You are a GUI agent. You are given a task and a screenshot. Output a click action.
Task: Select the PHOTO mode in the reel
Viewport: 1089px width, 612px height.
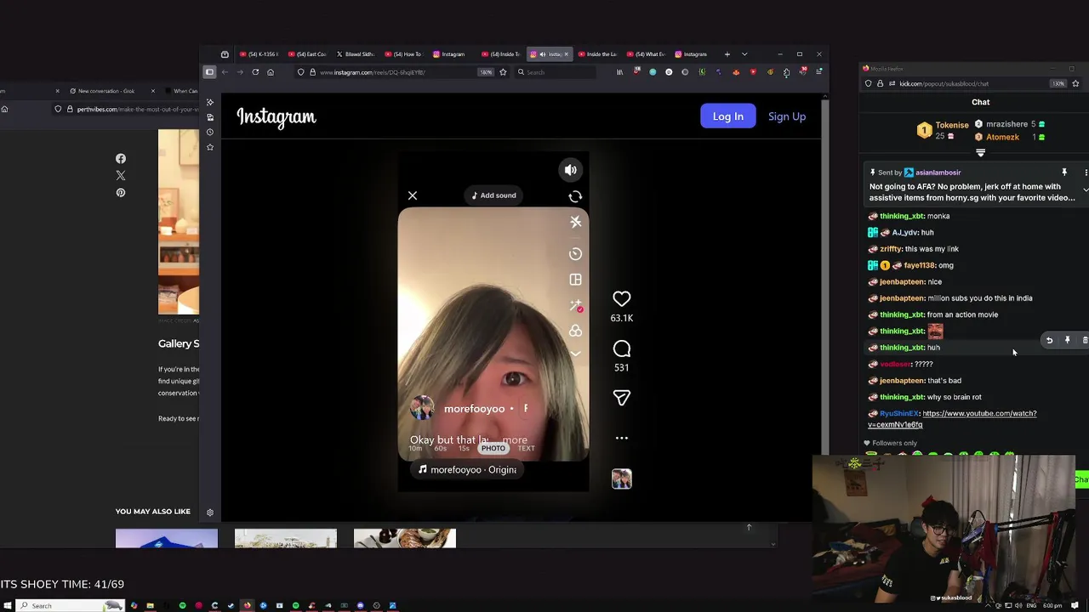(493, 448)
